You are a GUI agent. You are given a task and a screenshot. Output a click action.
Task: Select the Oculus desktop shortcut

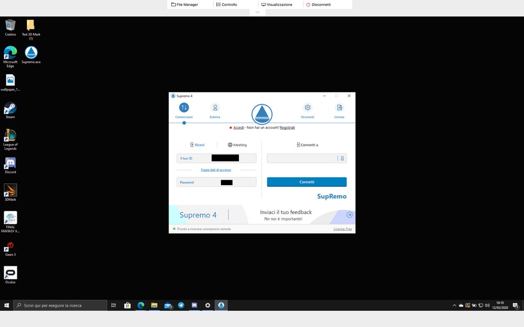pyautogui.click(x=10, y=275)
